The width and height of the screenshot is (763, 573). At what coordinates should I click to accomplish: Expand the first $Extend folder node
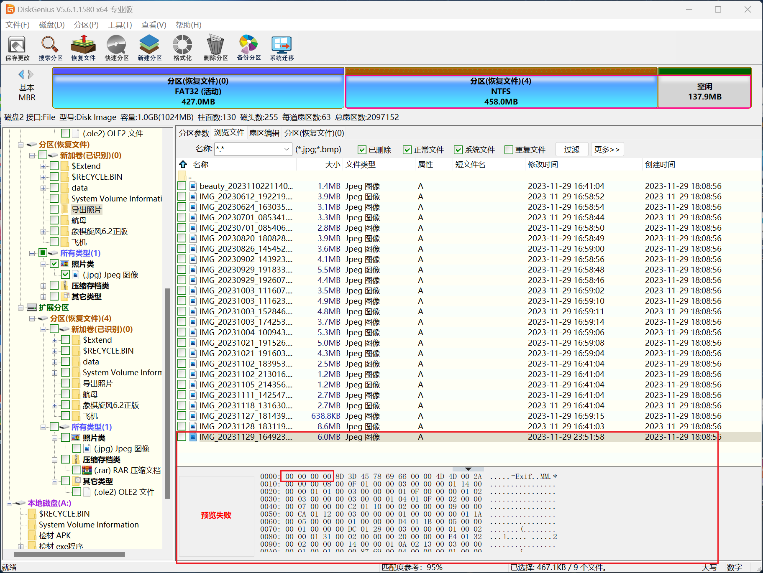coord(43,166)
